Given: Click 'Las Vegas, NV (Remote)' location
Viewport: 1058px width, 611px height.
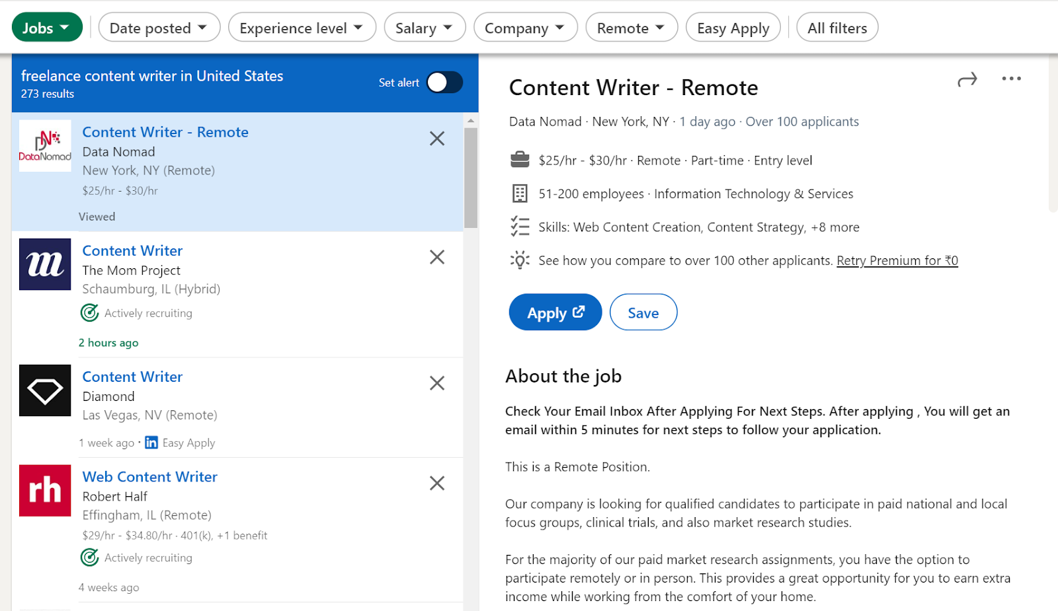Looking at the screenshot, I should point(149,415).
